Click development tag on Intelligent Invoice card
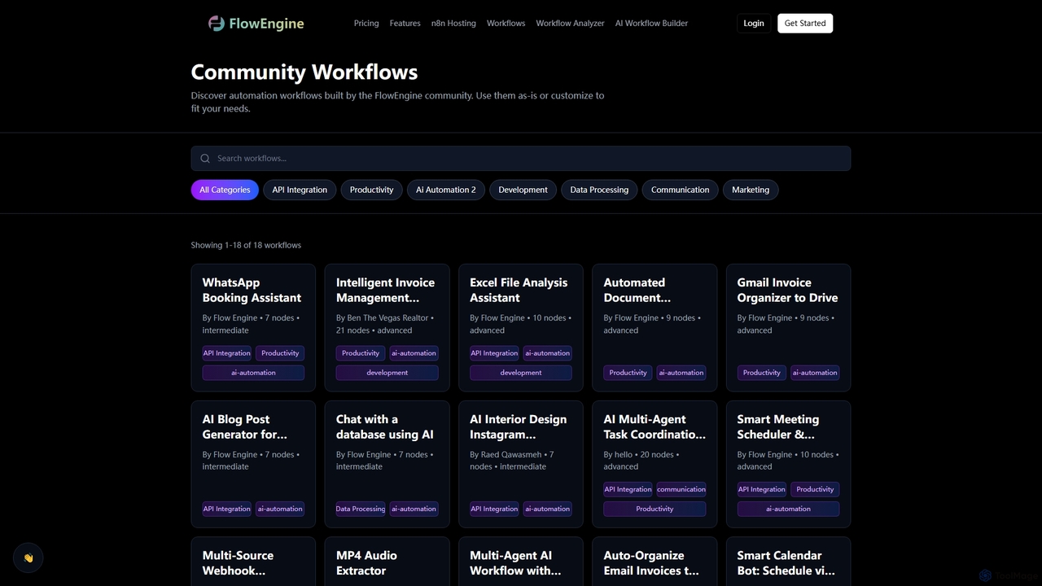Image resolution: width=1042 pixels, height=586 pixels. click(387, 373)
